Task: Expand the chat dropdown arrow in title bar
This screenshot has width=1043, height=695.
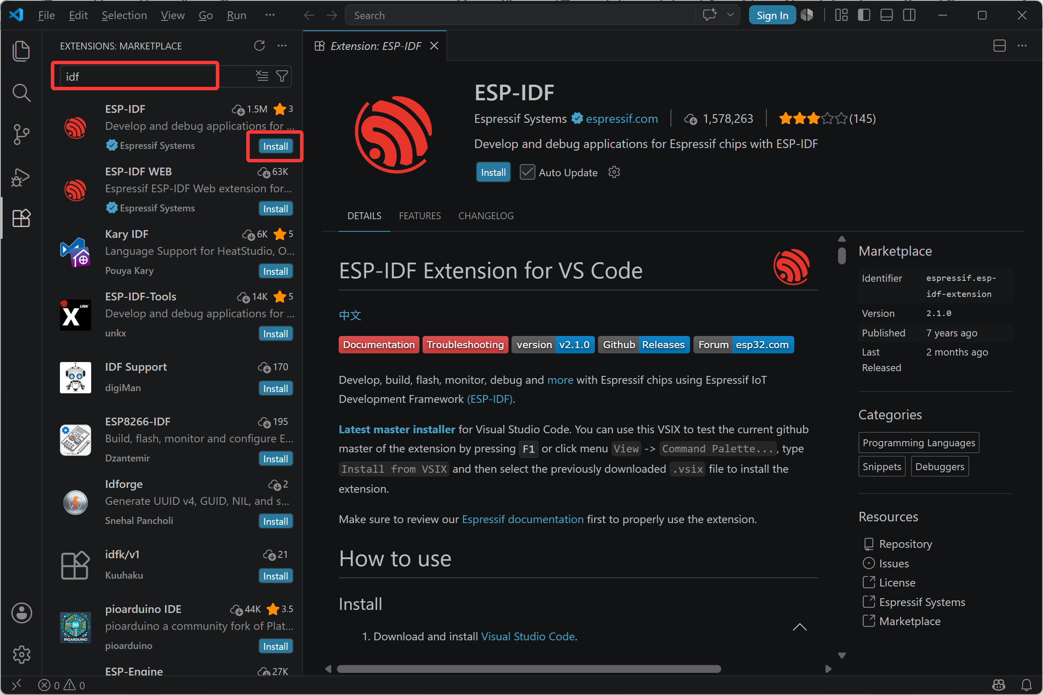Action: pyautogui.click(x=730, y=15)
